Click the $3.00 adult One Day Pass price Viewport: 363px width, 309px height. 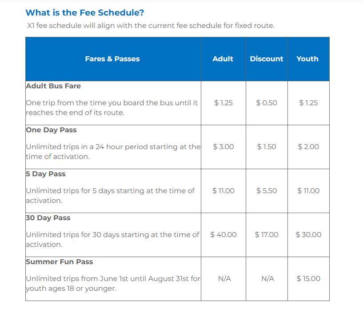point(223,147)
